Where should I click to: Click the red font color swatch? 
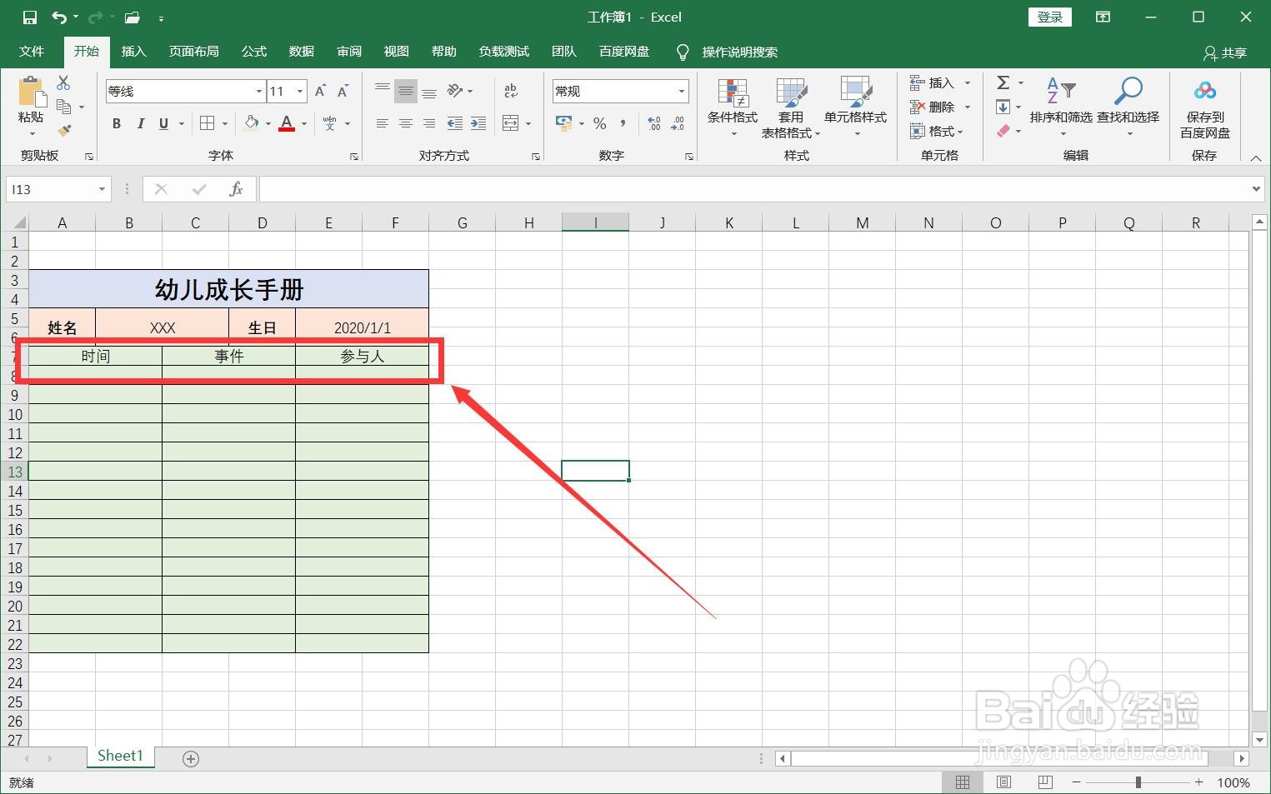287,123
